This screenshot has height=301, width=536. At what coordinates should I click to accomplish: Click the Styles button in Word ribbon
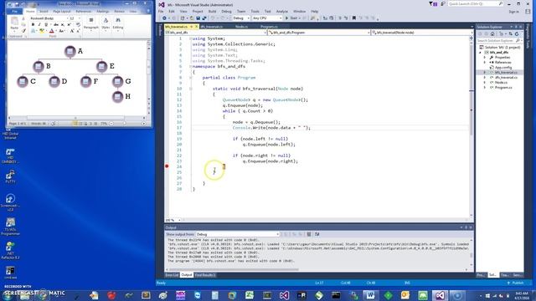(106, 23)
